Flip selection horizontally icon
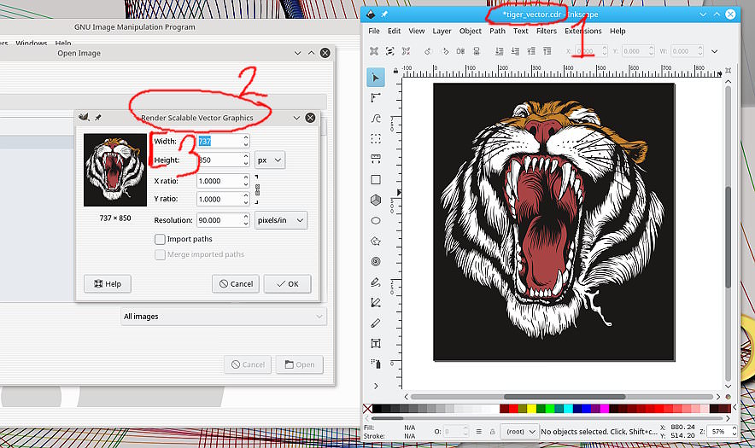This screenshot has width=755, height=448. [460, 51]
